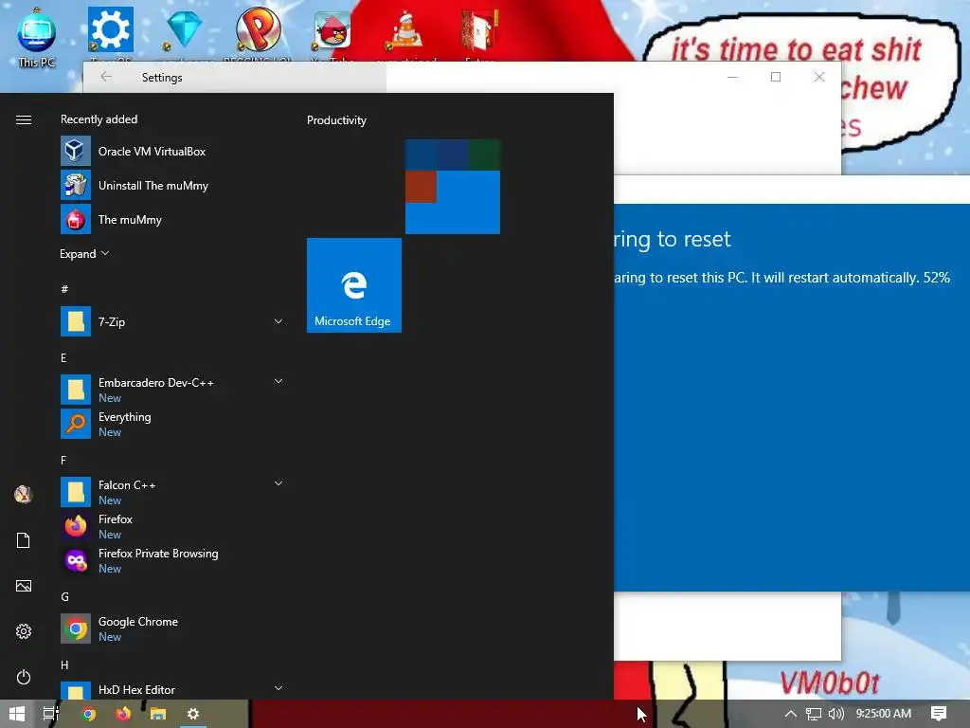This screenshot has width=970, height=728.
Task: Click the H letter section header
Action: tap(64, 664)
